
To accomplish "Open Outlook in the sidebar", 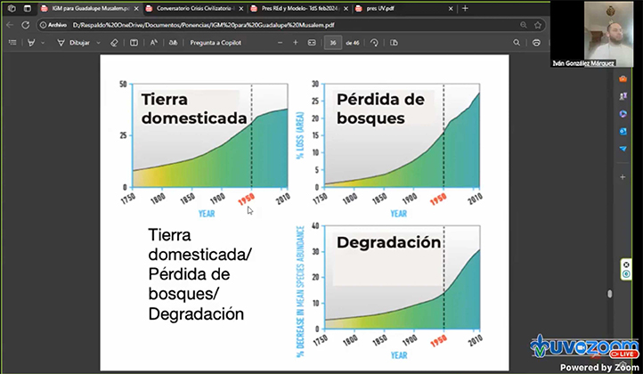I will click(x=623, y=132).
